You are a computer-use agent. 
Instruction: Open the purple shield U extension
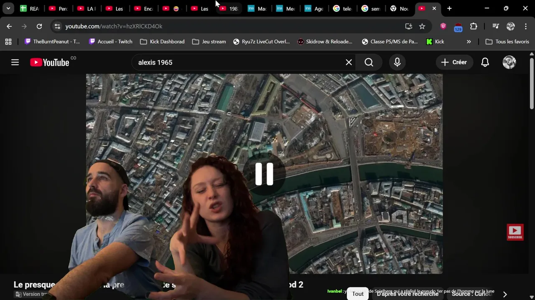coord(443,26)
